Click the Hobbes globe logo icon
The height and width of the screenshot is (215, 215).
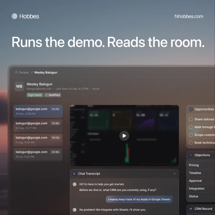click(15, 16)
